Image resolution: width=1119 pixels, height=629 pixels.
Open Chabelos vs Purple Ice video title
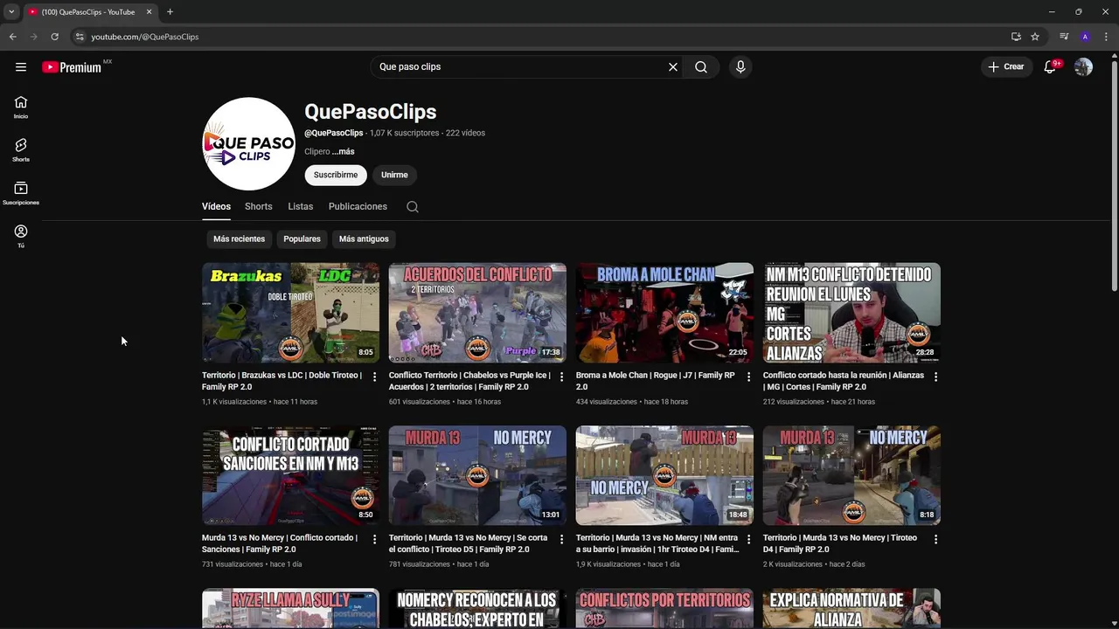point(469,381)
